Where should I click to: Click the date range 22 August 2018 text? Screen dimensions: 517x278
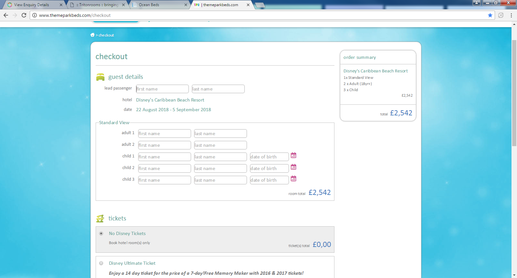[174, 110]
